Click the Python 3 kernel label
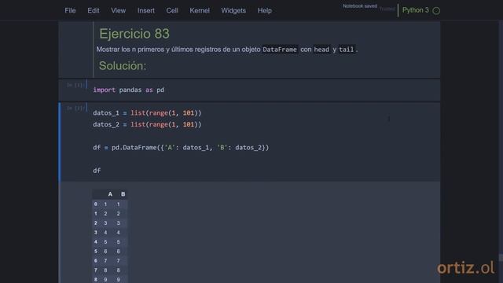503x283 pixels. 416,10
